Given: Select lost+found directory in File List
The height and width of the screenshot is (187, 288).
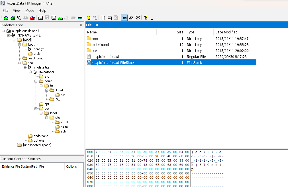Looking at the screenshot, I should [x=171, y=45].
